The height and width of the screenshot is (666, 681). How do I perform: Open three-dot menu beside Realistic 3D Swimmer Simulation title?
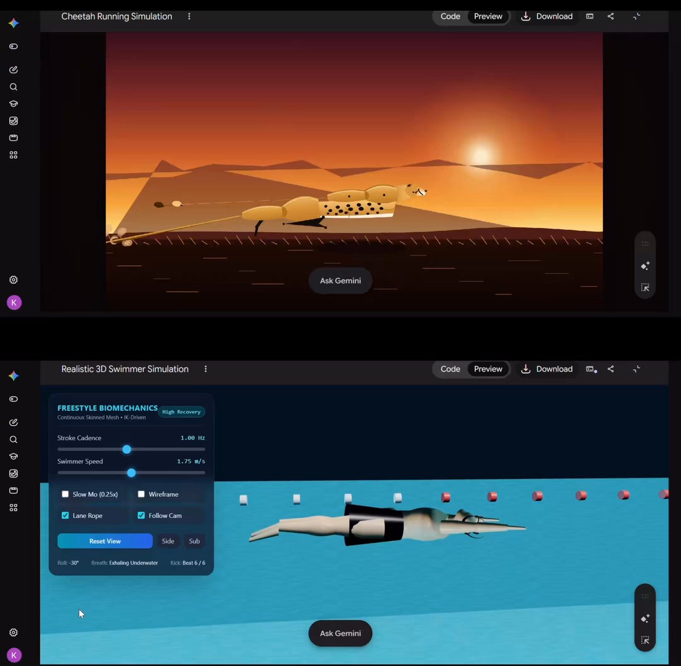tap(205, 369)
